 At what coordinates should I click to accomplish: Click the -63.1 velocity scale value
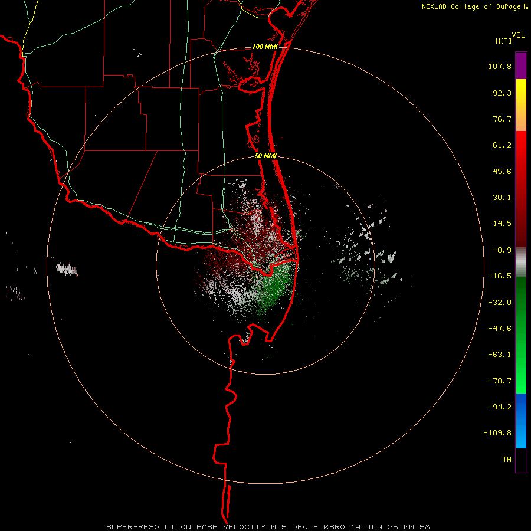pos(500,355)
